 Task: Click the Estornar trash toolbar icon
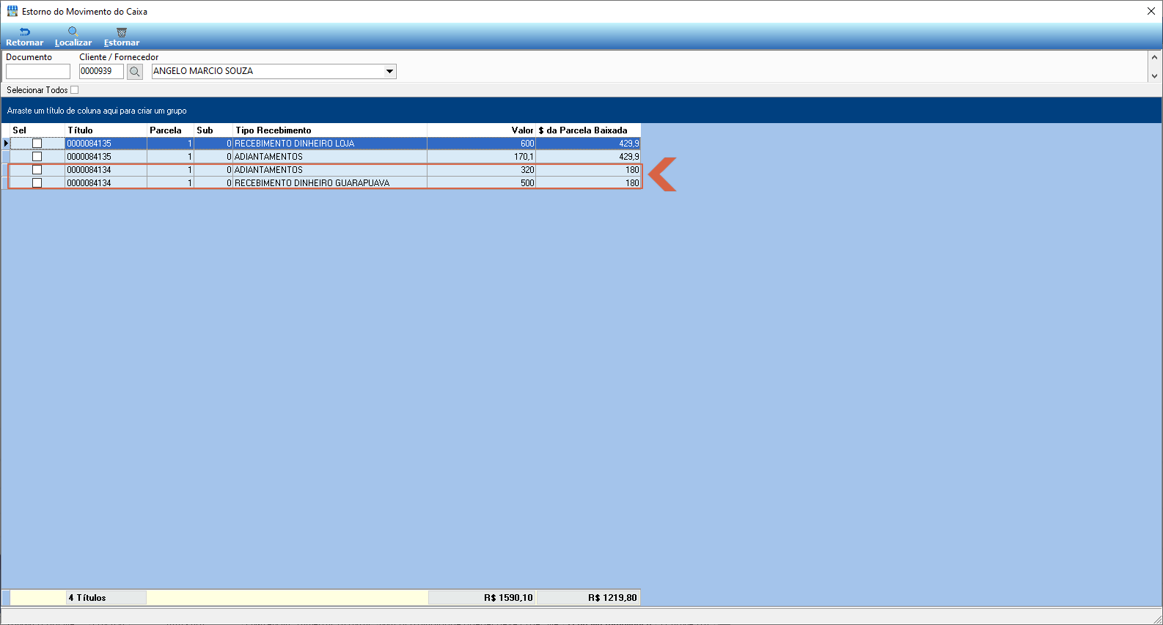(122, 32)
